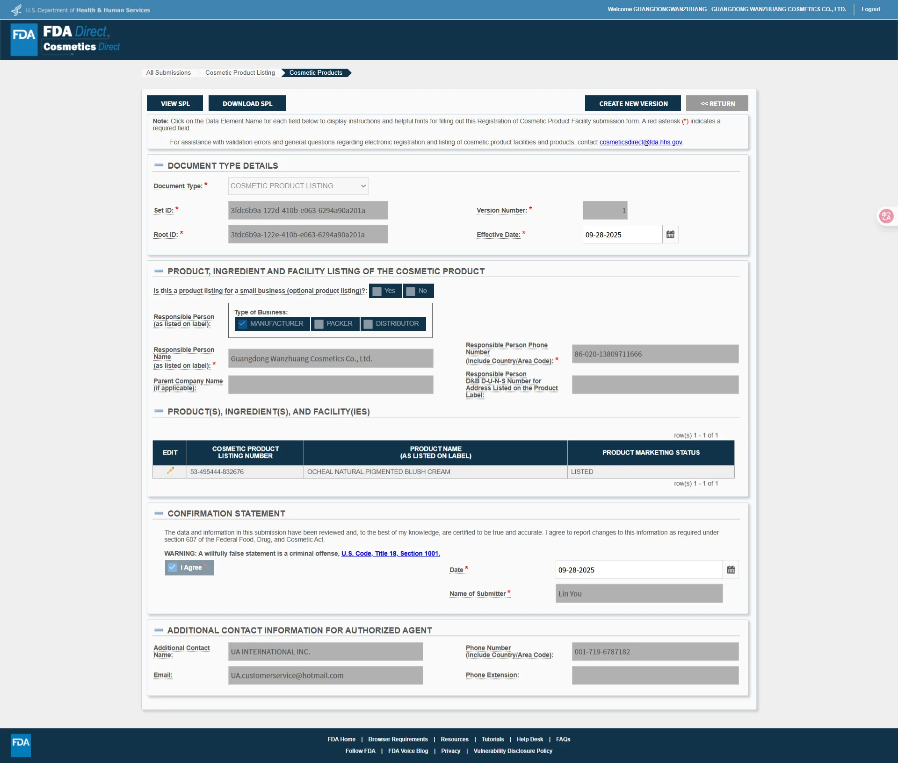
Task: Open the confirmation Date calendar picker
Action: [731, 570]
